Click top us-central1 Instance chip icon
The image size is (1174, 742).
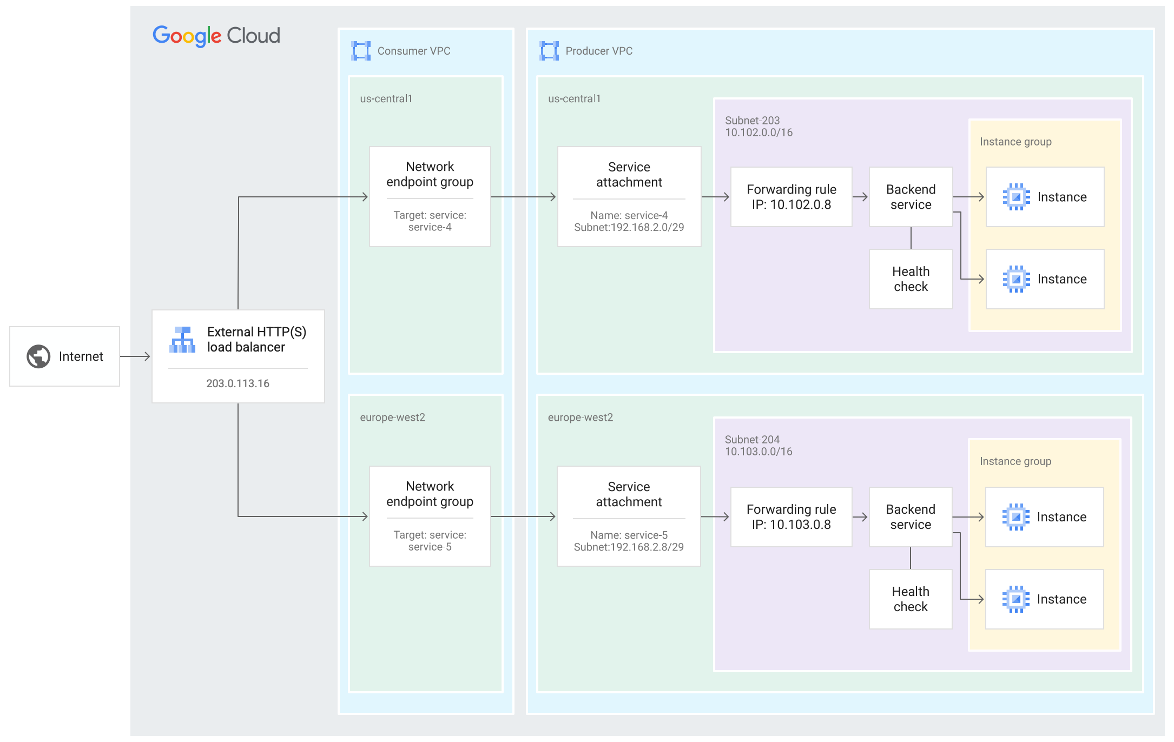[1016, 197]
